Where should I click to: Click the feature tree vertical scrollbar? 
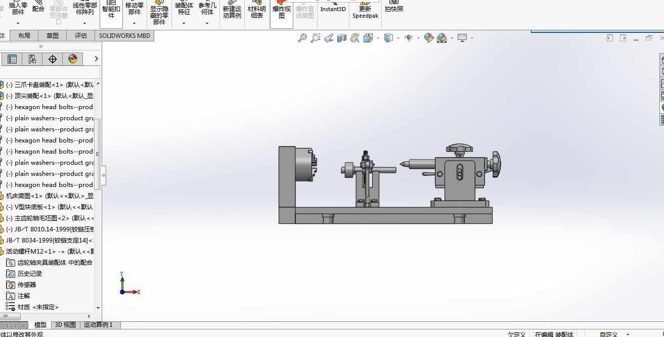click(98, 154)
